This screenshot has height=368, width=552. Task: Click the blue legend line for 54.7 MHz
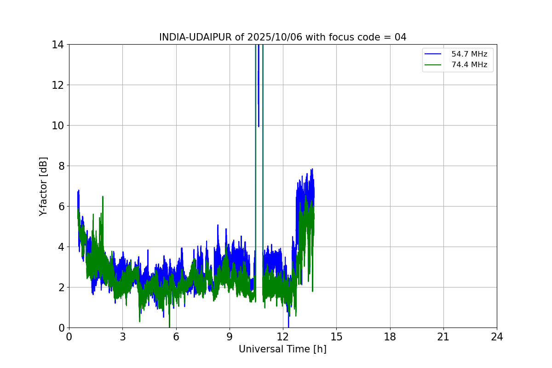(x=434, y=54)
